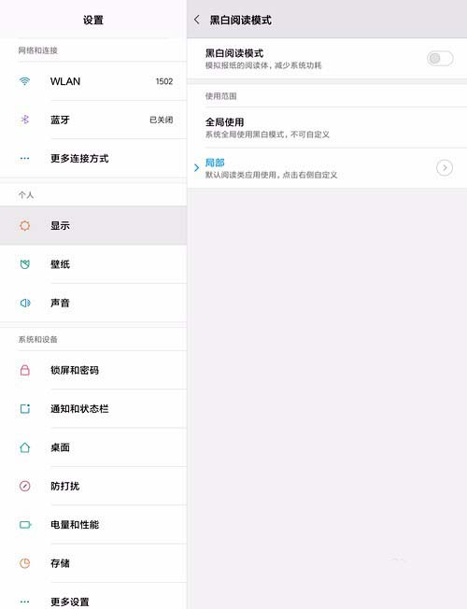The width and height of the screenshot is (467, 609).
Task: Go back using the header arrow
Action: click(x=197, y=20)
